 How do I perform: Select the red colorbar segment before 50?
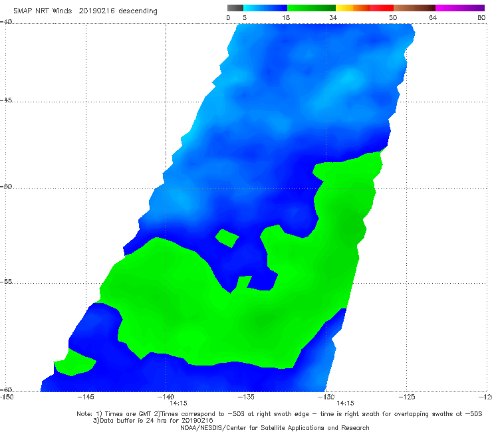tap(382, 8)
